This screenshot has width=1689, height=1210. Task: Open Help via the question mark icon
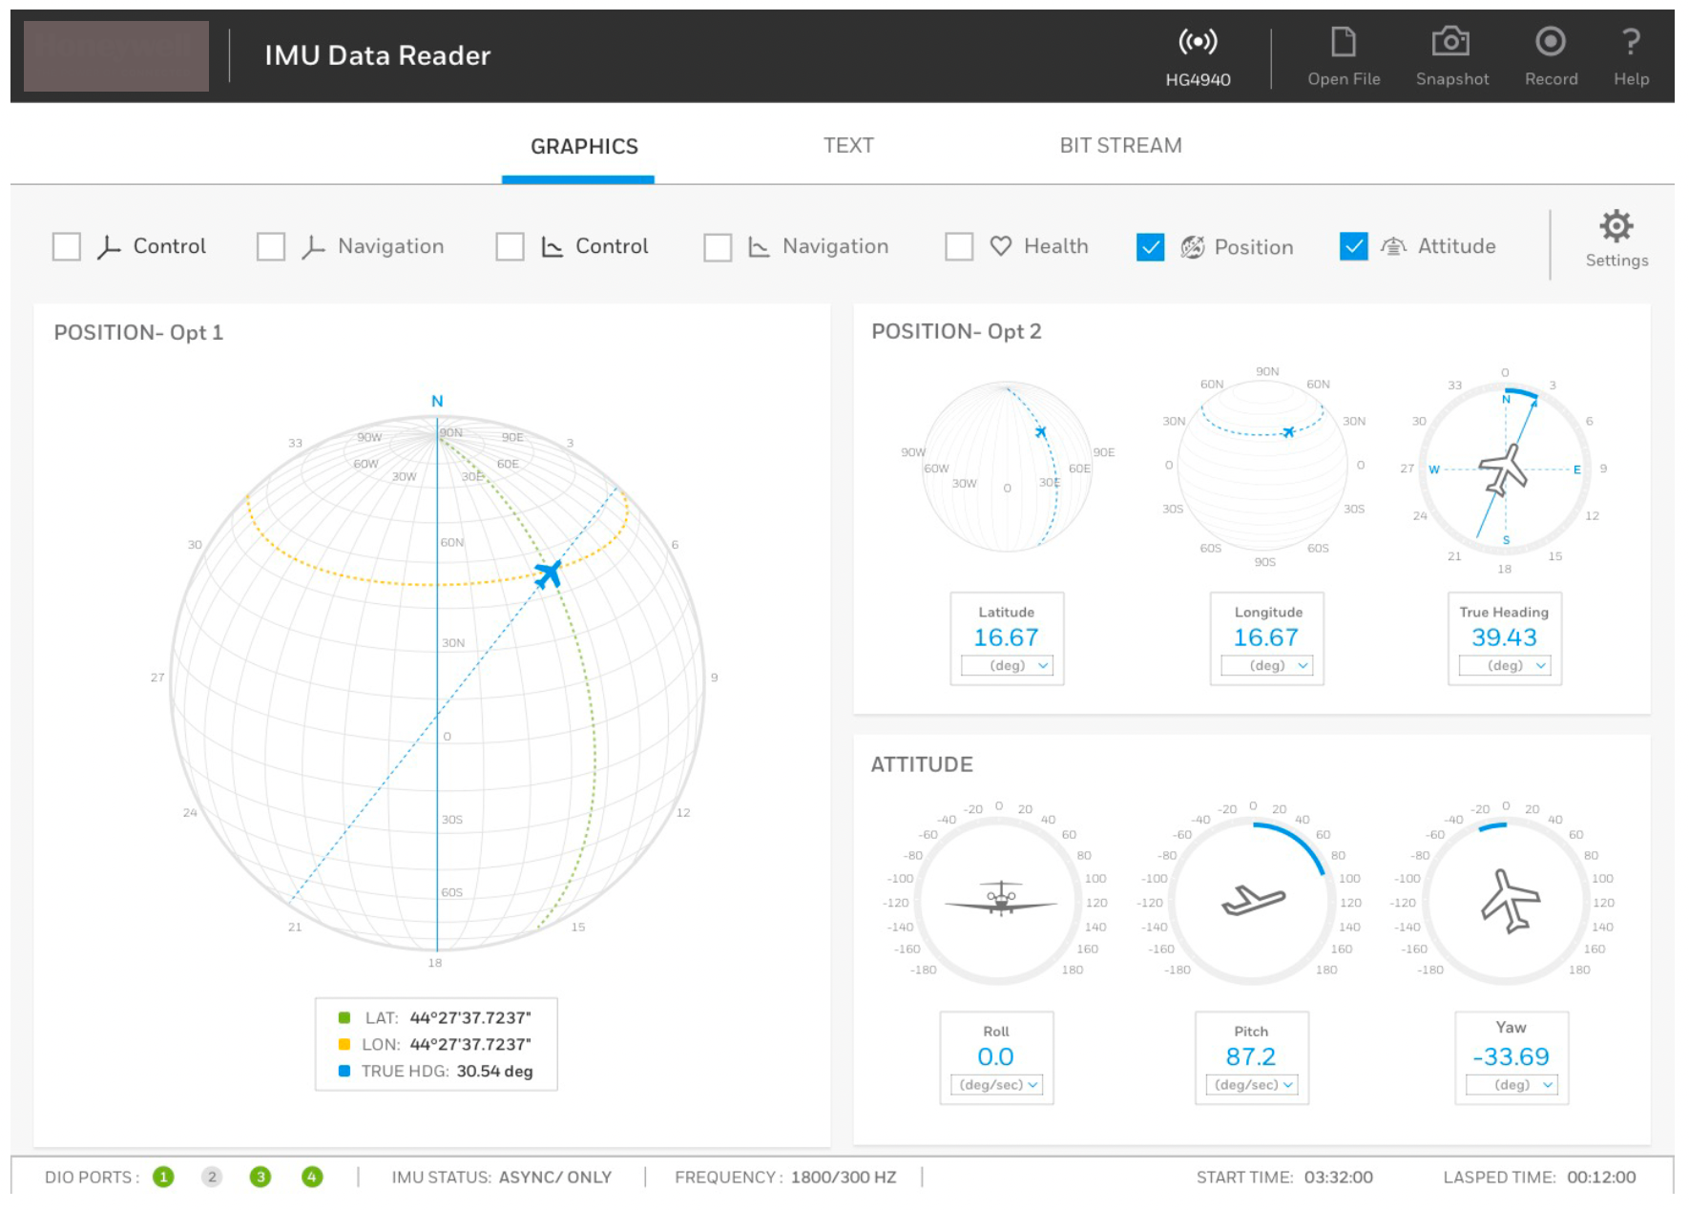tap(1630, 43)
